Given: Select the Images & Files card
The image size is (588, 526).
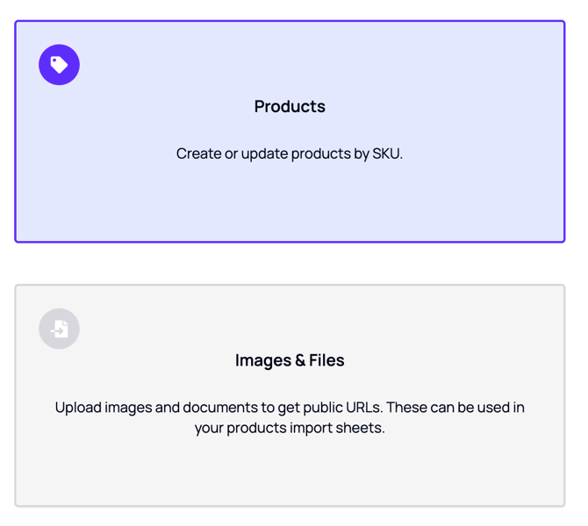Looking at the screenshot, I should click(x=290, y=395).
